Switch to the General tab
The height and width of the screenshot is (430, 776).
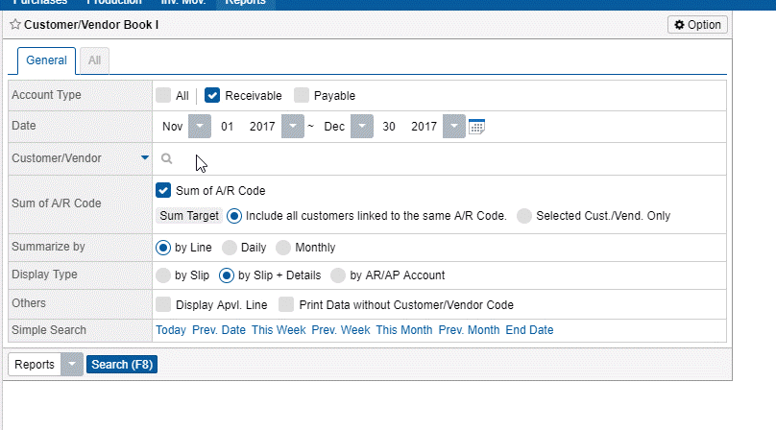[x=46, y=60]
